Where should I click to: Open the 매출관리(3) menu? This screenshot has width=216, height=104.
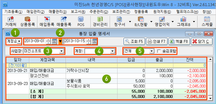click(x=58, y=12)
